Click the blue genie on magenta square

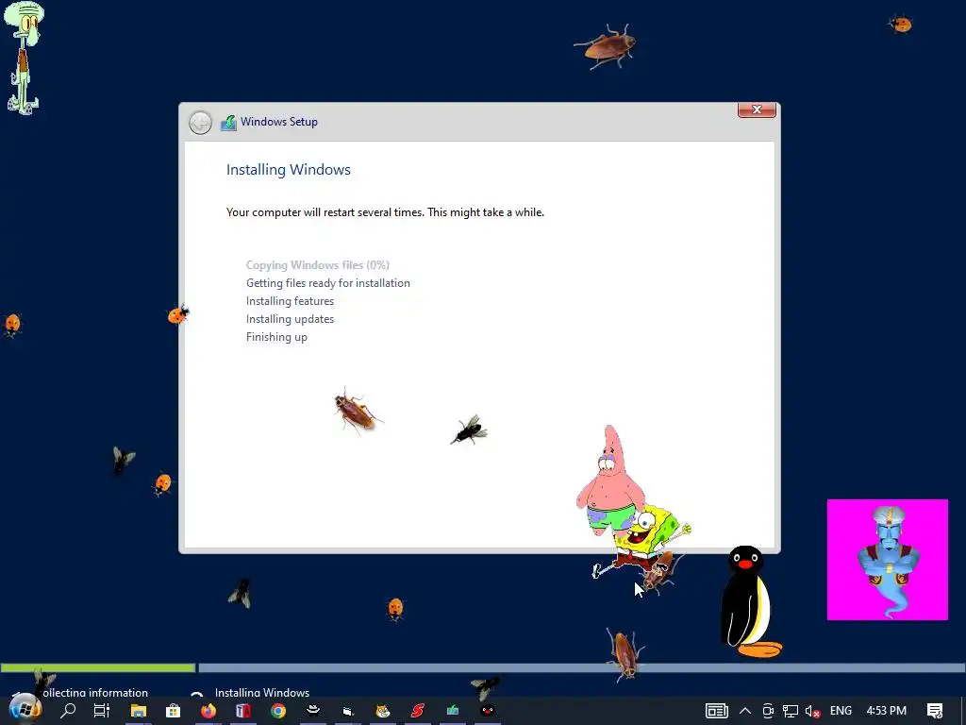(887, 560)
